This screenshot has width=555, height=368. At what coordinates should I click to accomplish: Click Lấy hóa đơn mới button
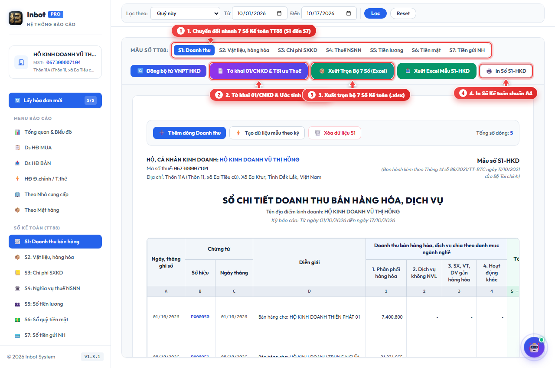55,100
